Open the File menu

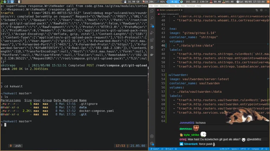tap(151, 6)
